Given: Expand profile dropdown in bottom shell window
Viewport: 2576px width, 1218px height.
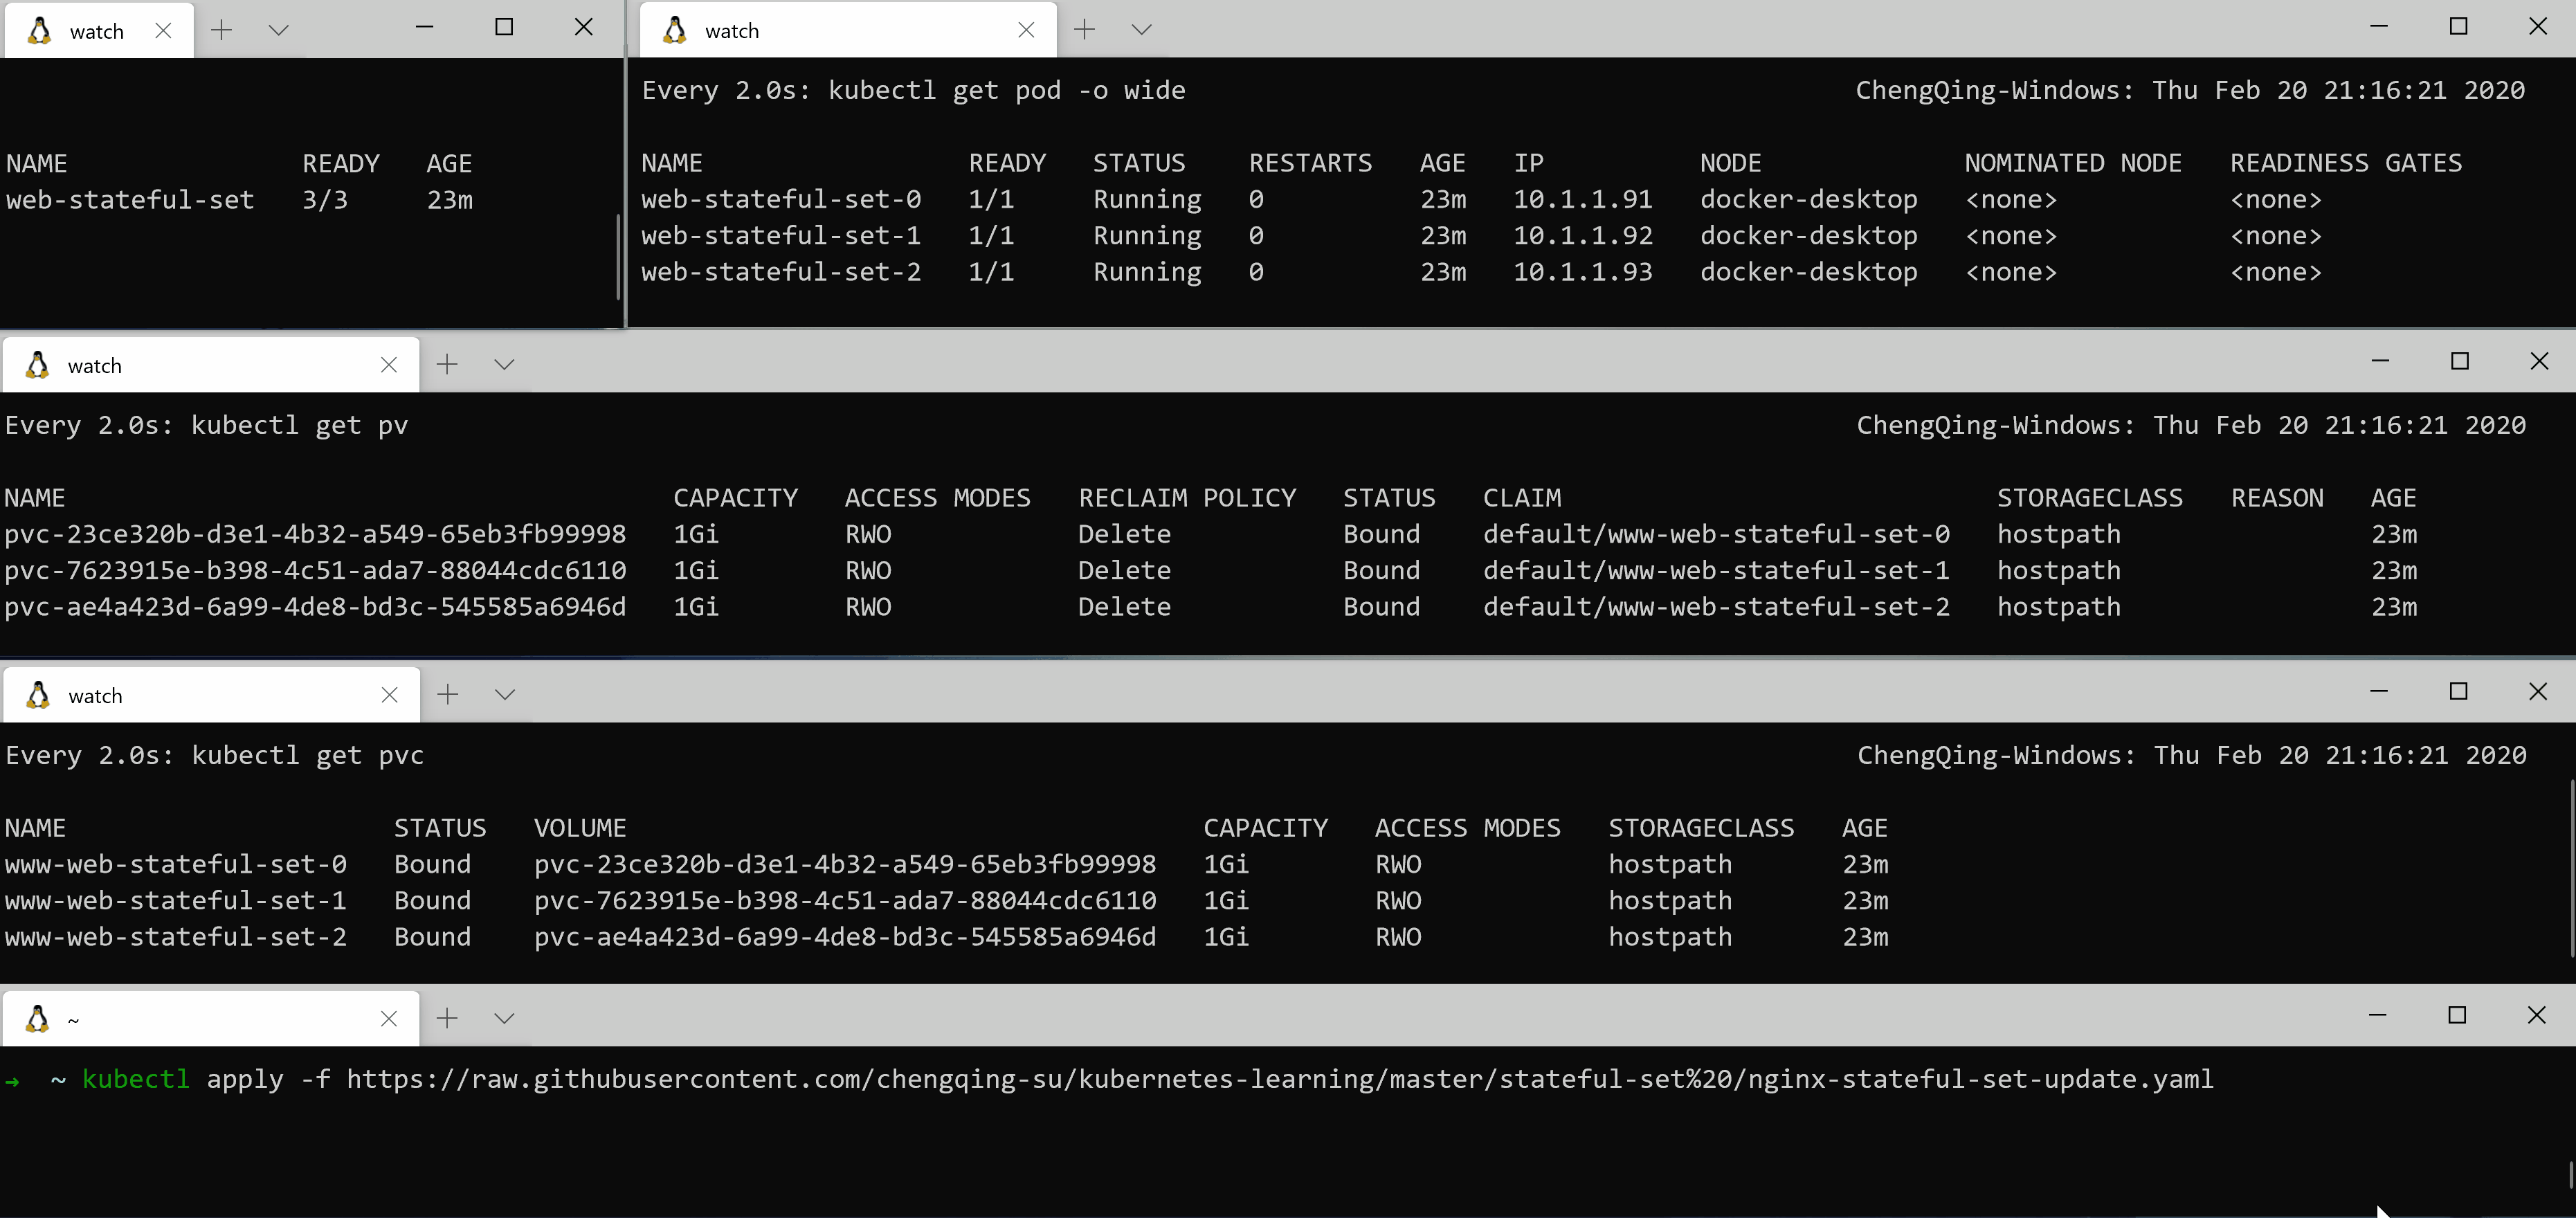Looking at the screenshot, I should [504, 1018].
